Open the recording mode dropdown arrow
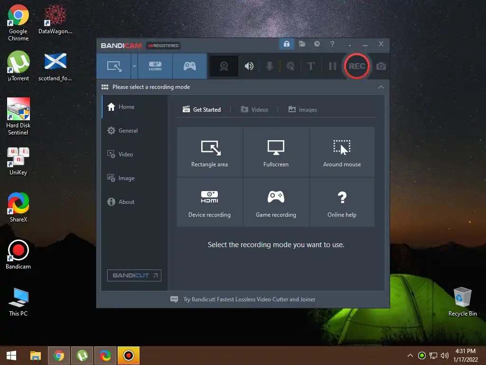 click(134, 66)
